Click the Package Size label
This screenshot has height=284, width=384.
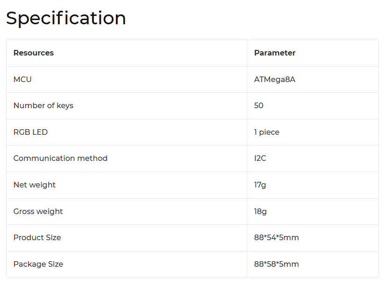[x=38, y=264]
